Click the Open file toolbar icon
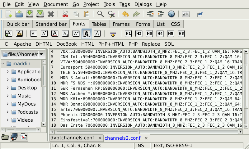Image resolution: width=249 pixels, height=149 pixels. click(x=19, y=14)
